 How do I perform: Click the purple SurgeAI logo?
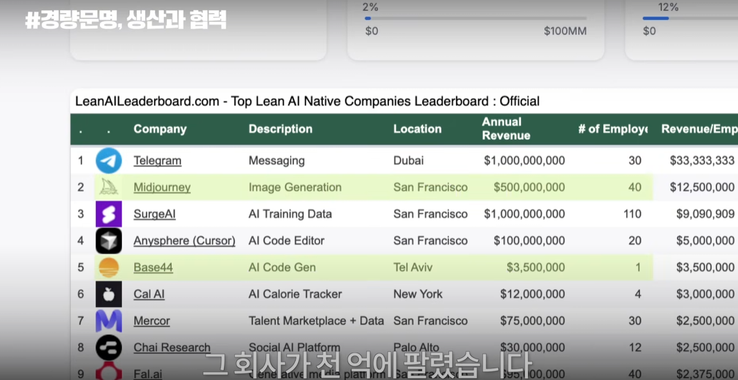click(x=109, y=214)
